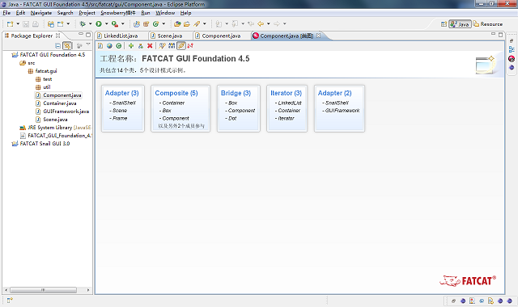Image resolution: width=518 pixels, height=307 pixels.
Task: Click the Collapse All icon in Package Explorer
Action: 57,45
